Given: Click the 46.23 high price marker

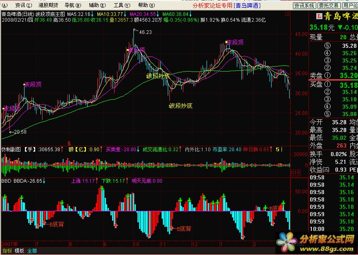Looking at the screenshot, I should point(145,32).
